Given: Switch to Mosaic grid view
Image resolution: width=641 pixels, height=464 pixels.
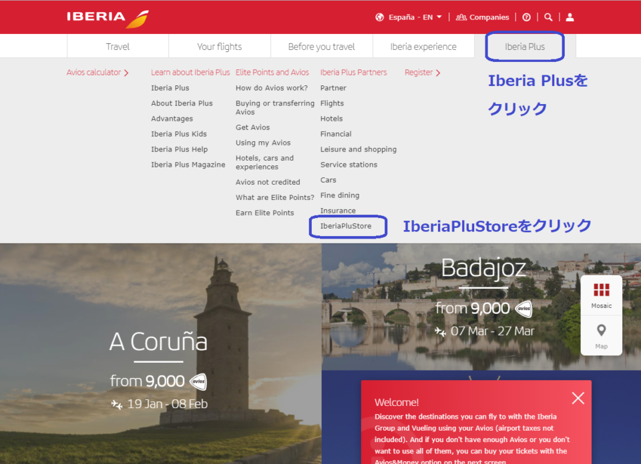Looking at the screenshot, I should point(602,294).
